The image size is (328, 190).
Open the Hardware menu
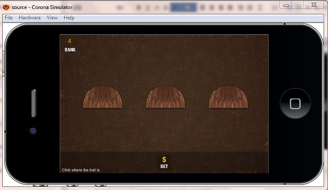[x=30, y=18]
